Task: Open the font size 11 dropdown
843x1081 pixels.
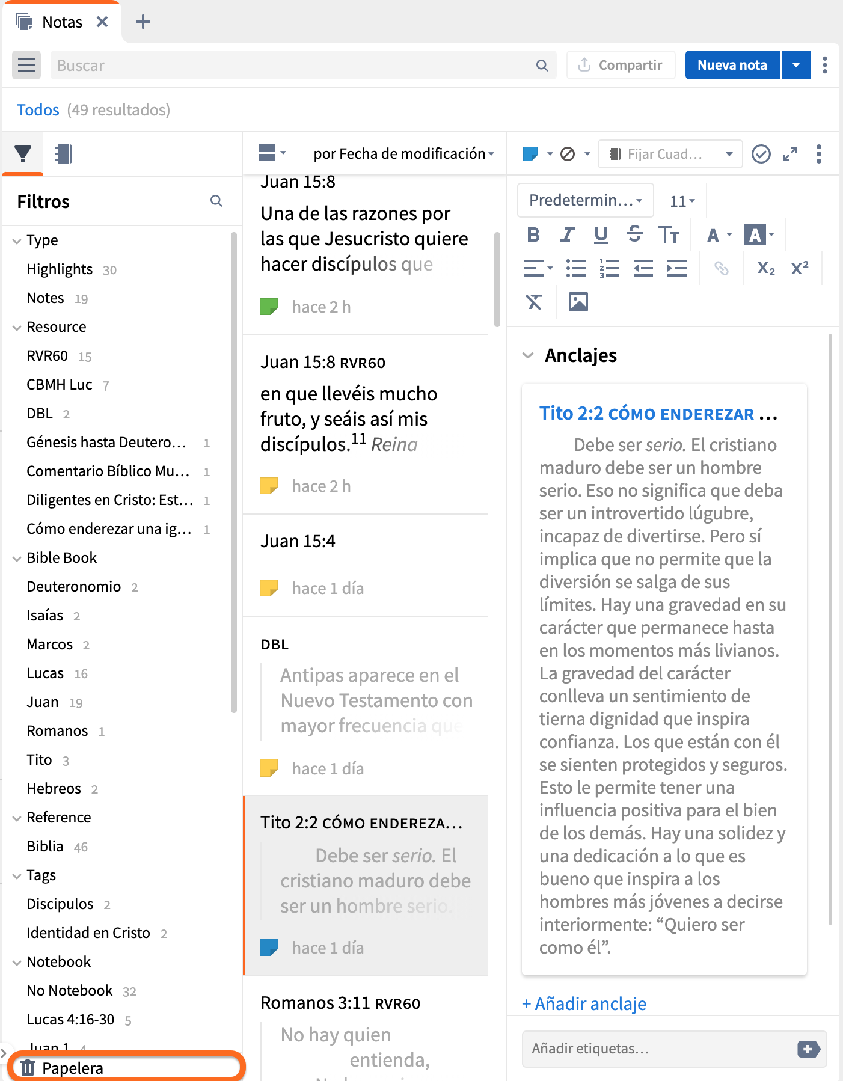Action: tap(682, 201)
